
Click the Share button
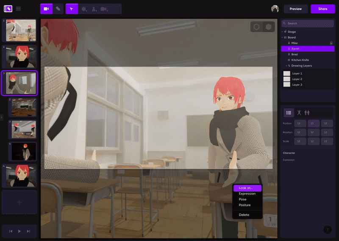(x=322, y=9)
